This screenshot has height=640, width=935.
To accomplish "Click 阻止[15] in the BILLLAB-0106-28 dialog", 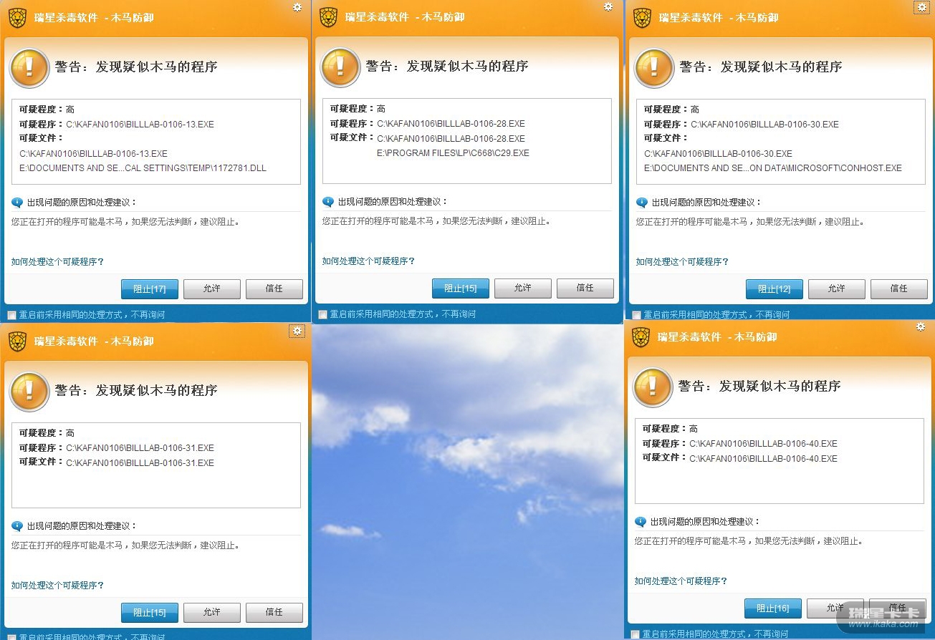I will 461,289.
